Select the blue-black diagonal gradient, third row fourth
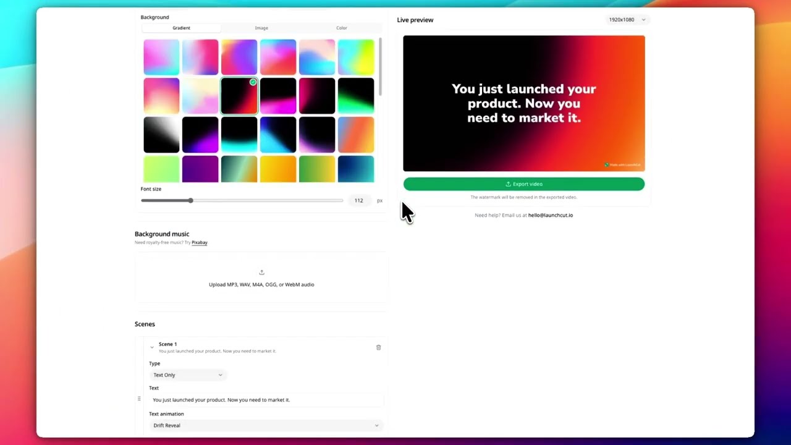Screen dimensions: 791x445 coord(278,135)
